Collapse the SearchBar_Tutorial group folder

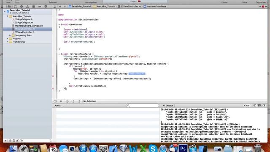8,16
